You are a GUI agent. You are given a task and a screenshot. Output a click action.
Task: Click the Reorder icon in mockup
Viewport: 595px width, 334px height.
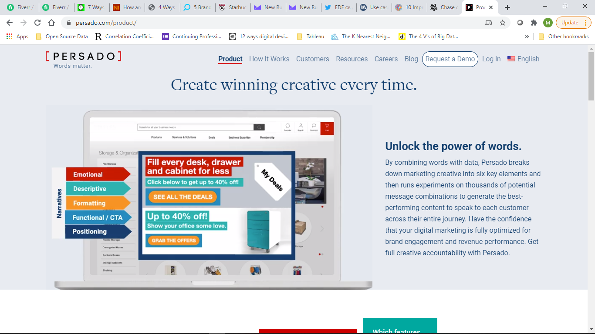point(287,127)
